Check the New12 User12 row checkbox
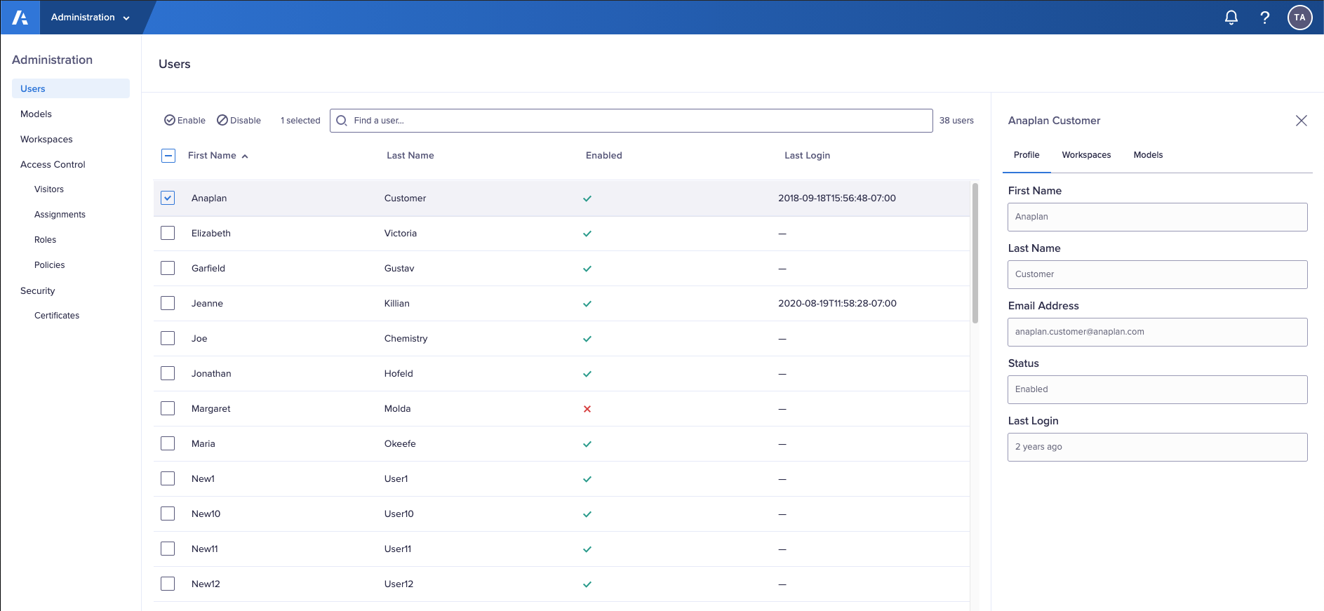 [x=168, y=584]
